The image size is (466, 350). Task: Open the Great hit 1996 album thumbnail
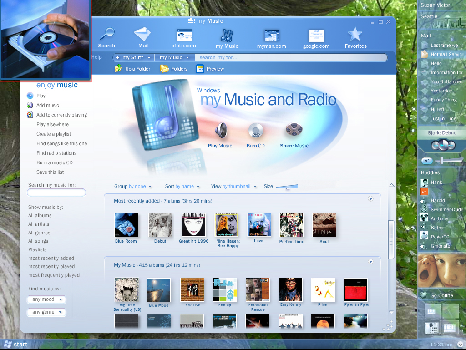tap(194, 225)
